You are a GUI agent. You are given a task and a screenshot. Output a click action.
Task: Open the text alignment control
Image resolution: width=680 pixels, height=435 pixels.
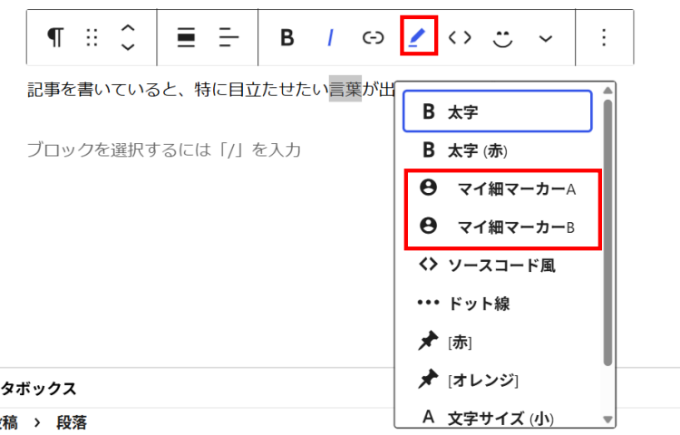point(228,37)
